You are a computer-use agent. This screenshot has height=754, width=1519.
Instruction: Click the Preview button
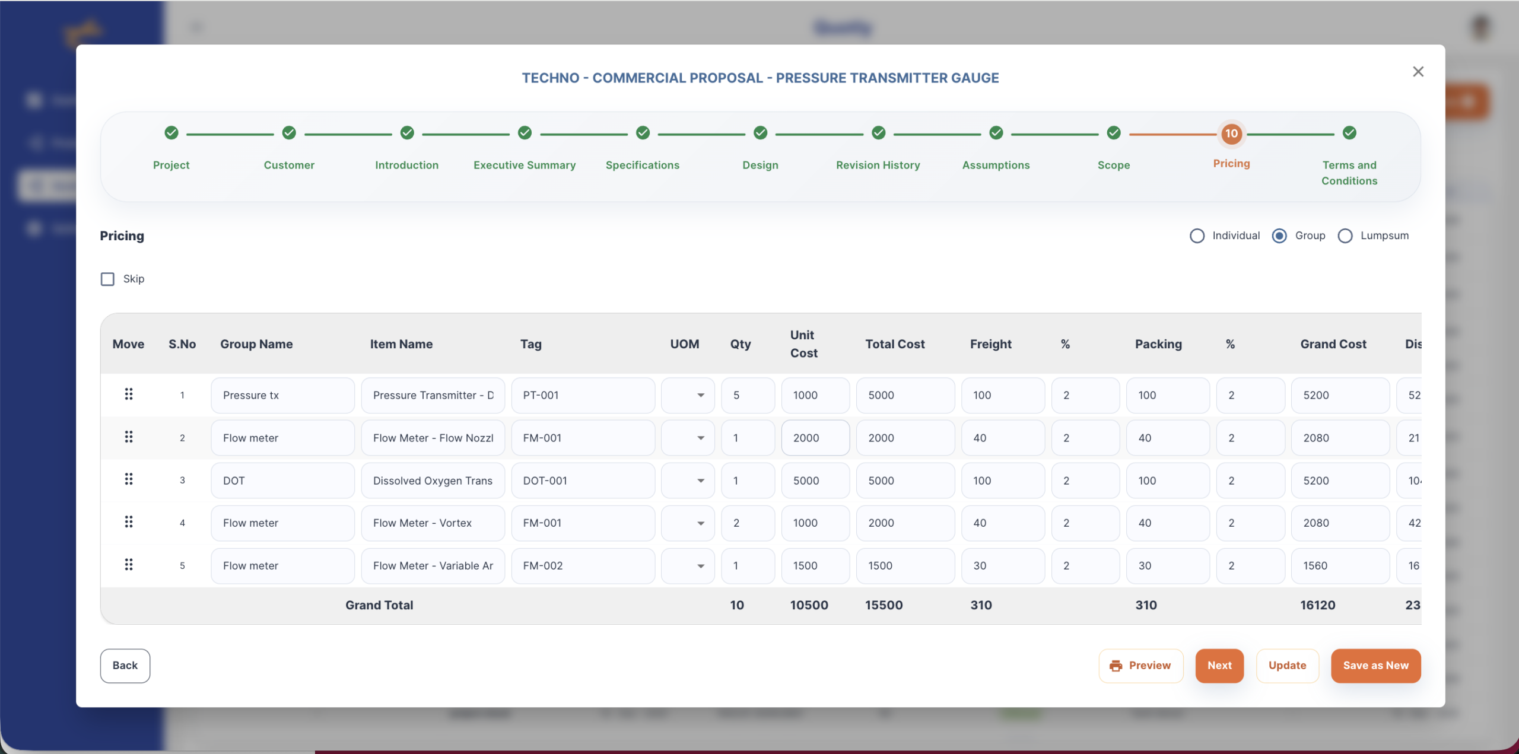[1140, 666]
